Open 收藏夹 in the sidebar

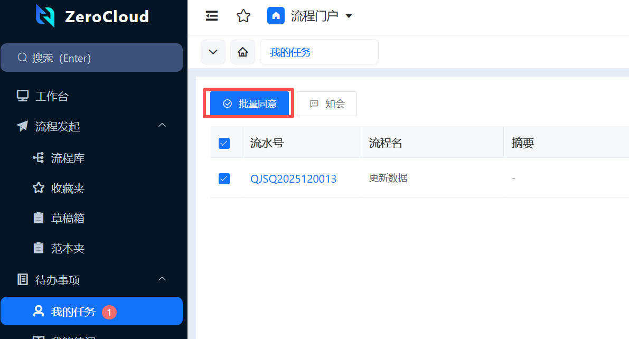click(68, 188)
